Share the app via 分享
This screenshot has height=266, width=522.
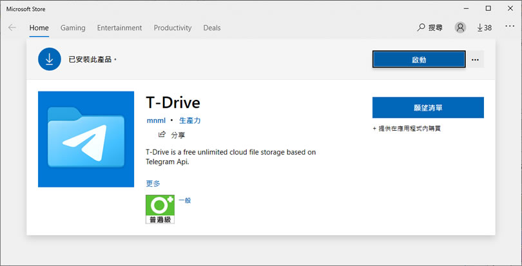(172, 135)
